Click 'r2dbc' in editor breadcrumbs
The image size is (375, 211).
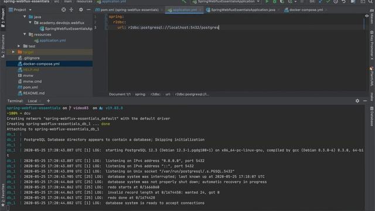pos(155,94)
